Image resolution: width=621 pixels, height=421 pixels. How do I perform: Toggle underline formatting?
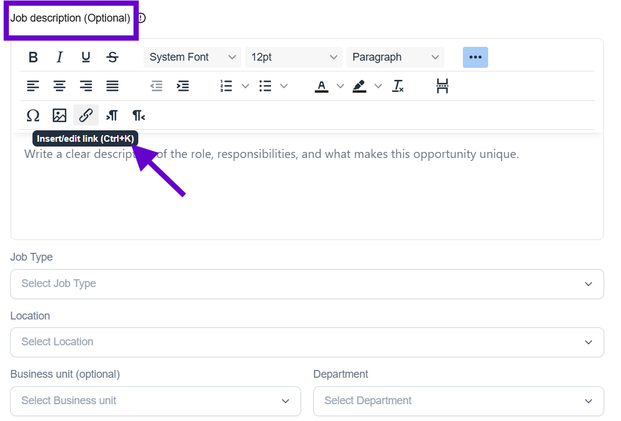86,57
